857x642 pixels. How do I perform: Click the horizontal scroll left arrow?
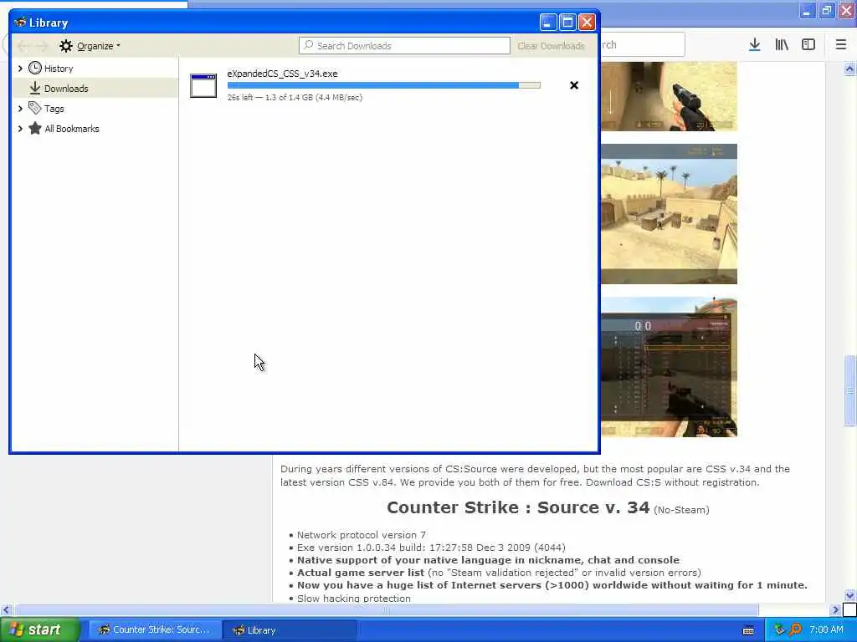[7, 609]
